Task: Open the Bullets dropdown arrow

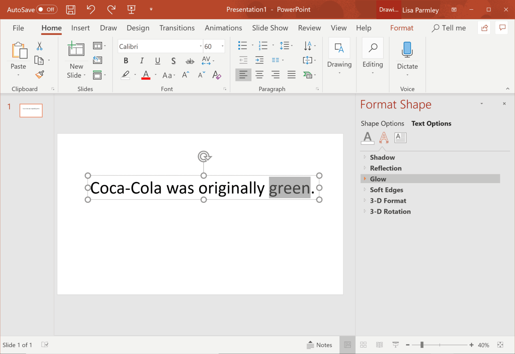Action: tap(252, 45)
